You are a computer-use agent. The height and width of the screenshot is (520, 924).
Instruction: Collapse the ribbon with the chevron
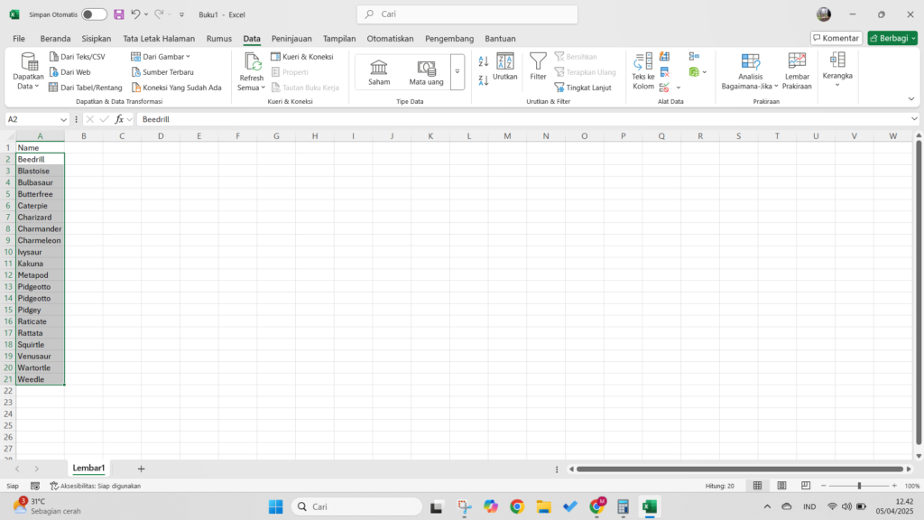(911, 99)
